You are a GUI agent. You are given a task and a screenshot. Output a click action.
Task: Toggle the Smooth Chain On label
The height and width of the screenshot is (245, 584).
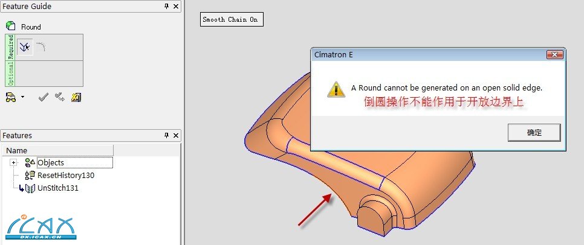pos(232,20)
